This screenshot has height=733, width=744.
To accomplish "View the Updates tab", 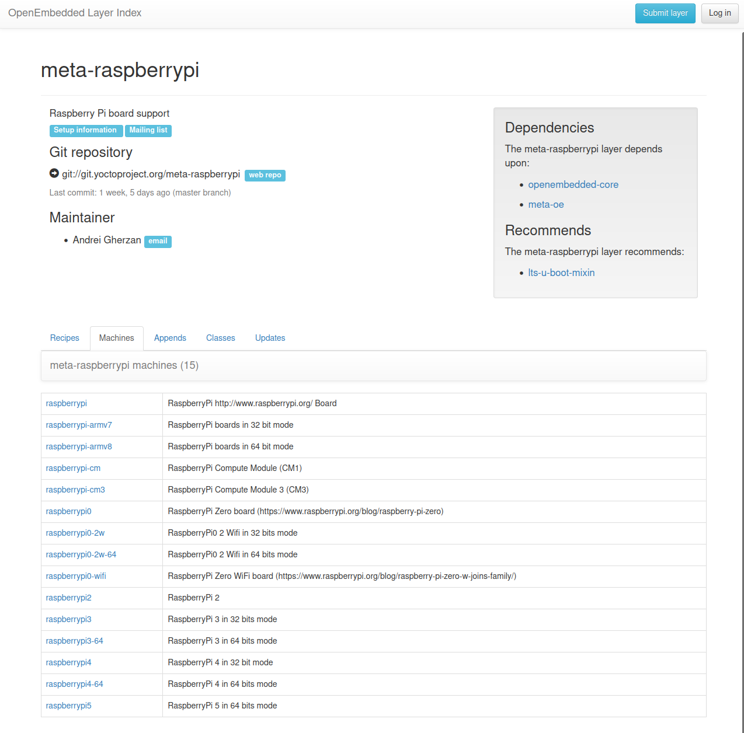I will pyautogui.click(x=270, y=338).
